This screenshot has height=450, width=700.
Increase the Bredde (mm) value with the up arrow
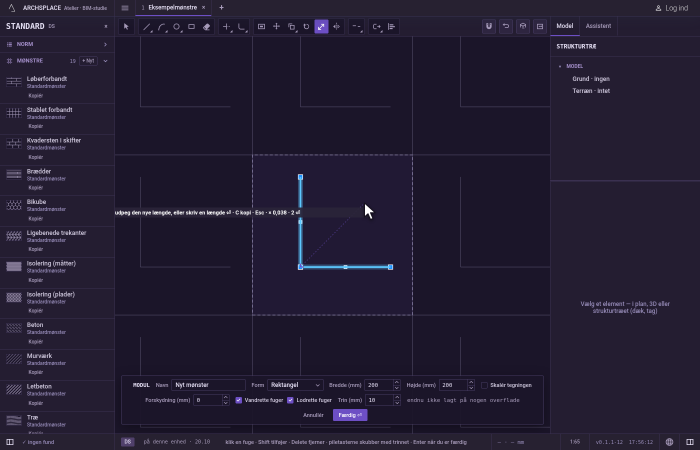pos(396,382)
